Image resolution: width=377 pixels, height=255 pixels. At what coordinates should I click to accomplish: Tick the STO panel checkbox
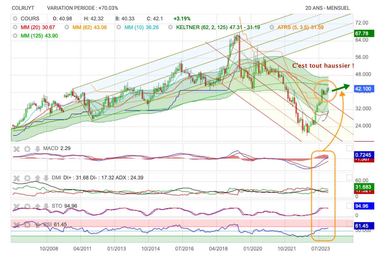pyautogui.click(x=349, y=206)
